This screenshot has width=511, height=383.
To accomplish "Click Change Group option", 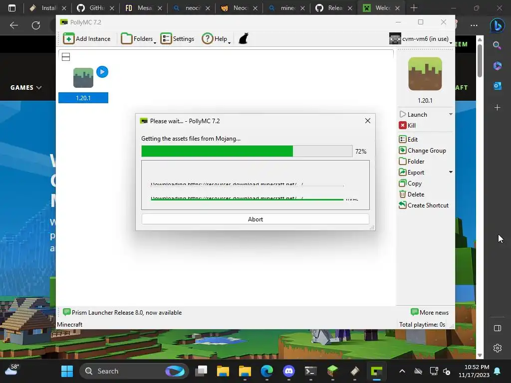I will click(x=422, y=151).
